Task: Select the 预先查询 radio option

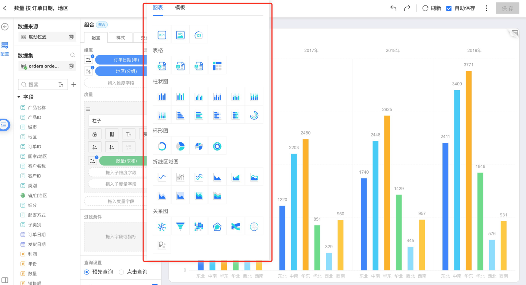Action: [x=87, y=272]
